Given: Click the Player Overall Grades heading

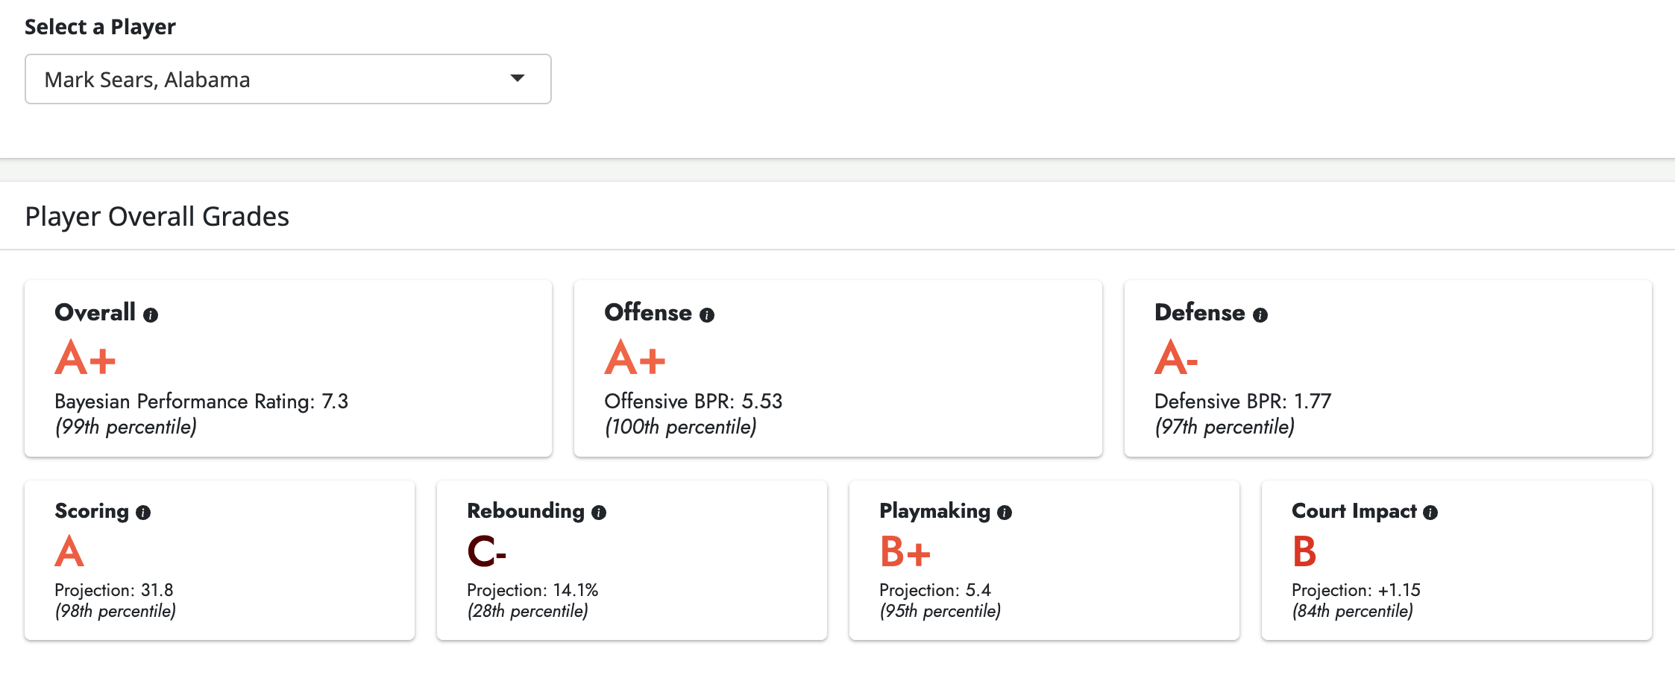Looking at the screenshot, I should click(157, 215).
